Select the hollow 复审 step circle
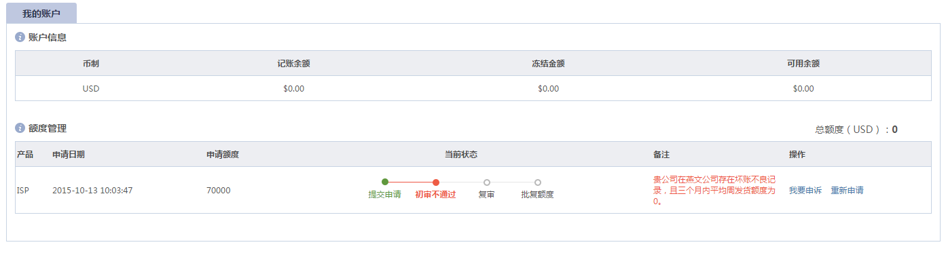This screenshot has height=270, width=946. click(x=487, y=182)
